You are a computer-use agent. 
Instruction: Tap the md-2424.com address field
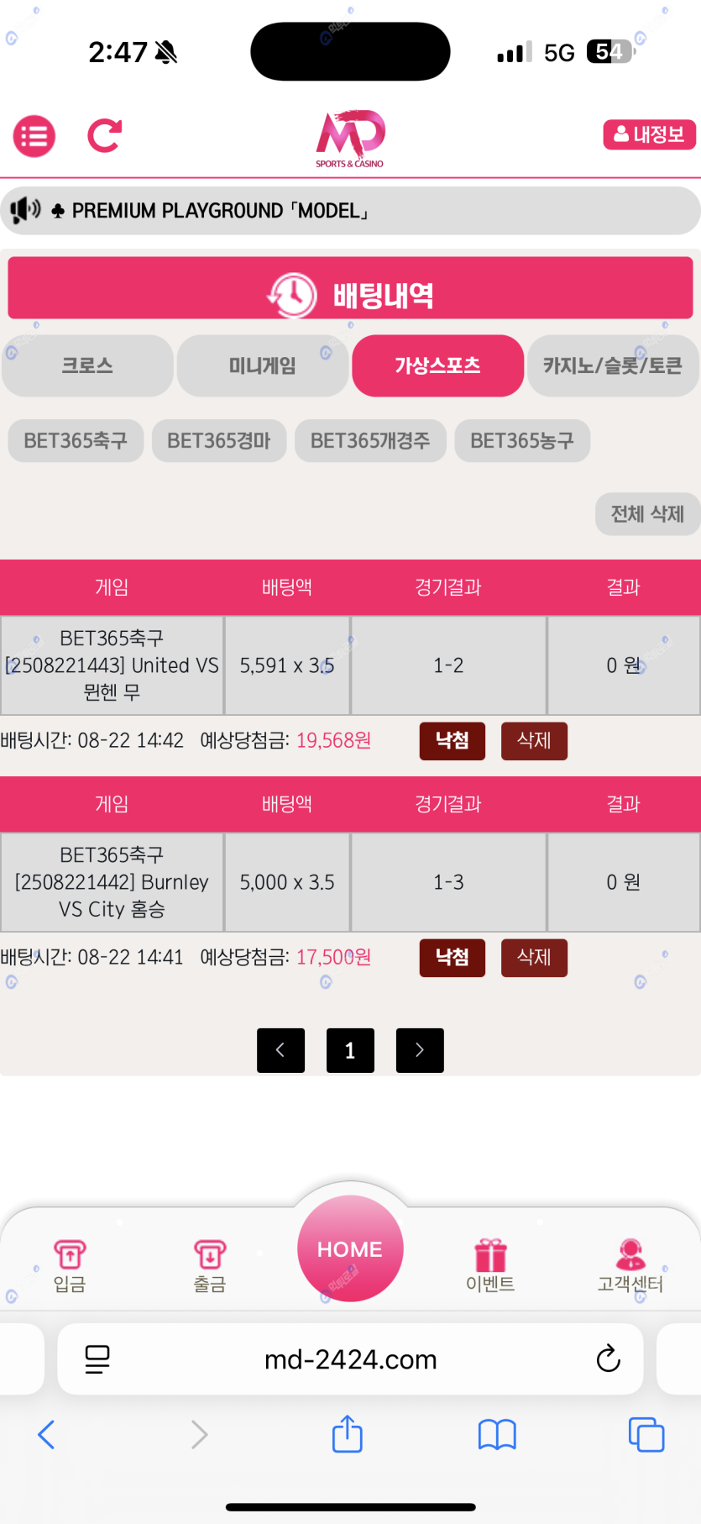click(x=350, y=1359)
